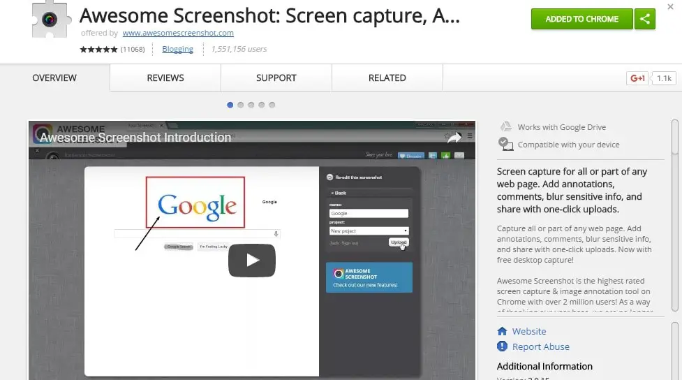The image size is (682, 380).
Task: Open the Blogging category link
Action: 177,49
